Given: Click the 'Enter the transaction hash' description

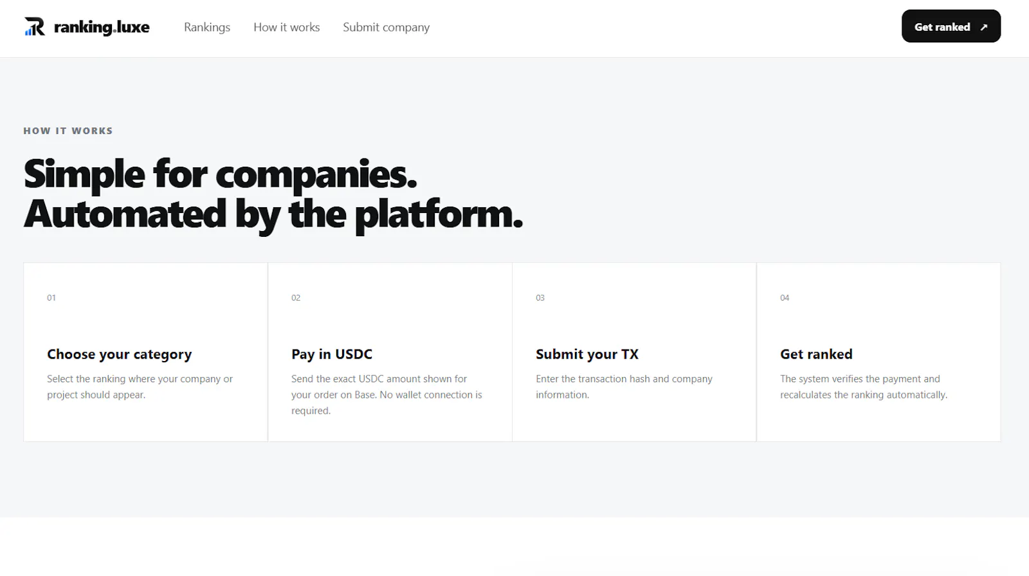Looking at the screenshot, I should coord(624,387).
